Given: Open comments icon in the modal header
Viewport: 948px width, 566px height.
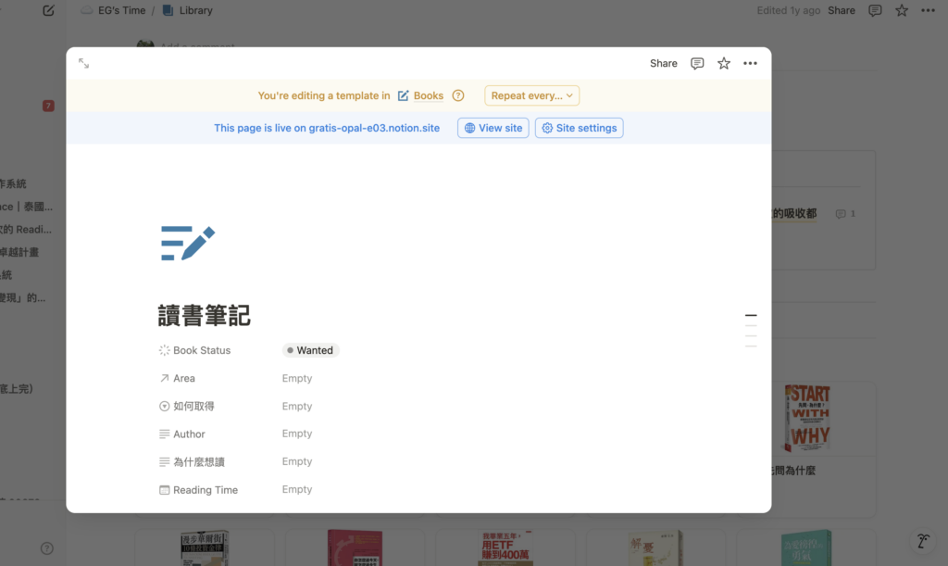Looking at the screenshot, I should (x=697, y=63).
